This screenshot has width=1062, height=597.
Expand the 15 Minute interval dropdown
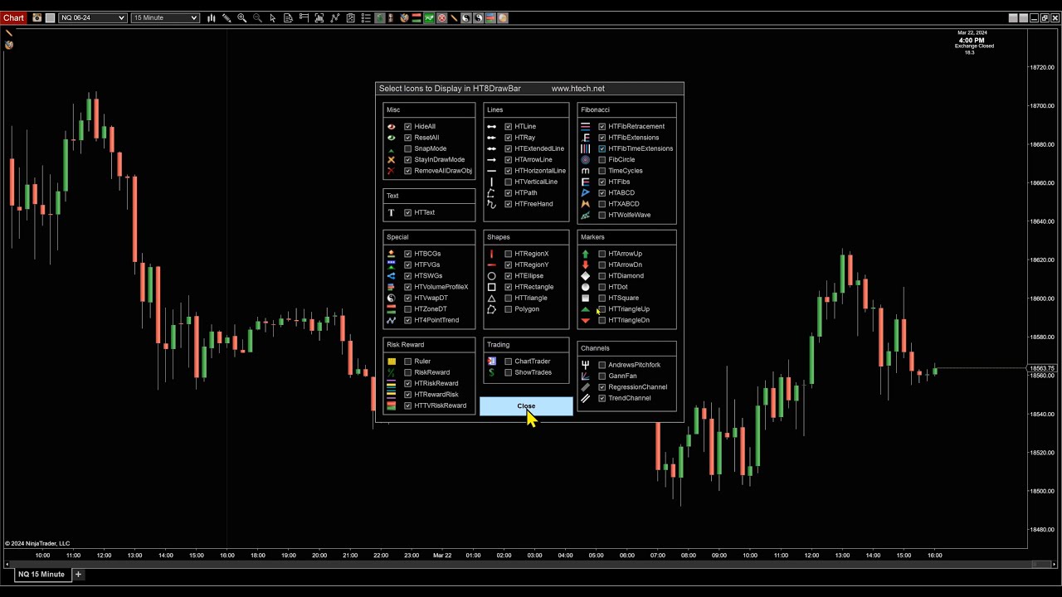pos(165,18)
